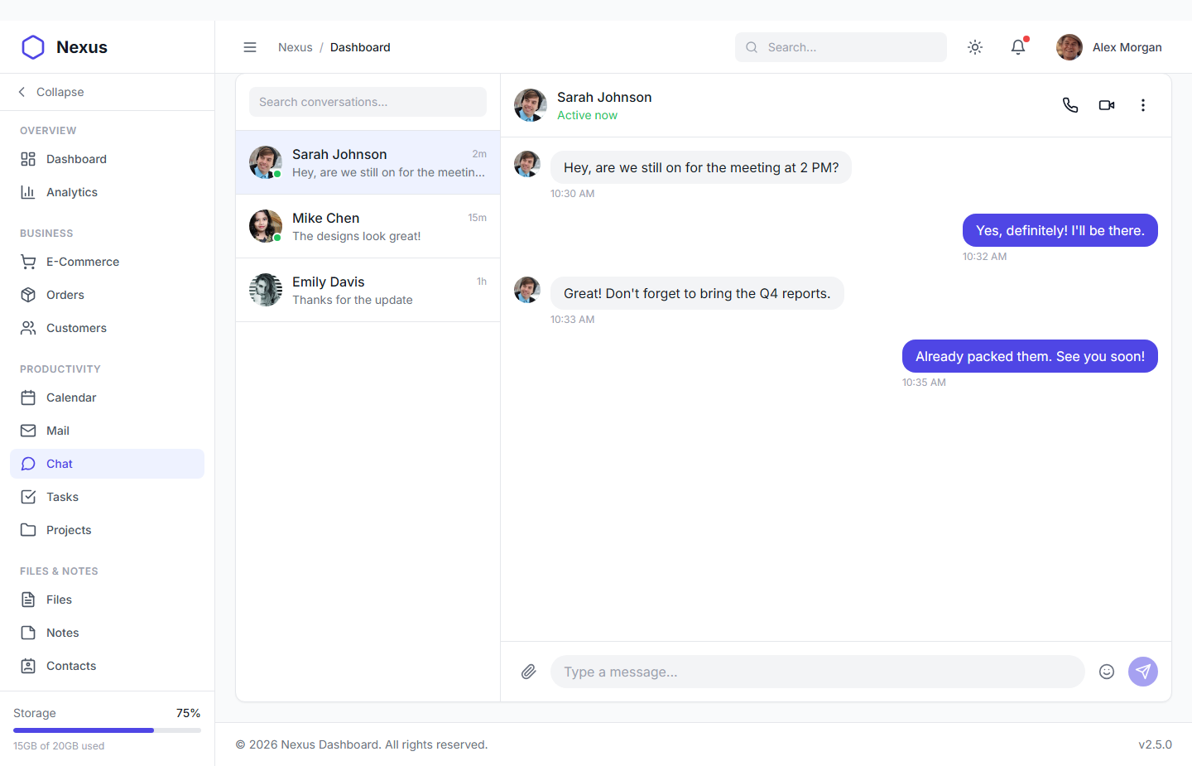Image resolution: width=1192 pixels, height=766 pixels.
Task: Open Alex Morgan profile avatar
Action: (x=1069, y=47)
